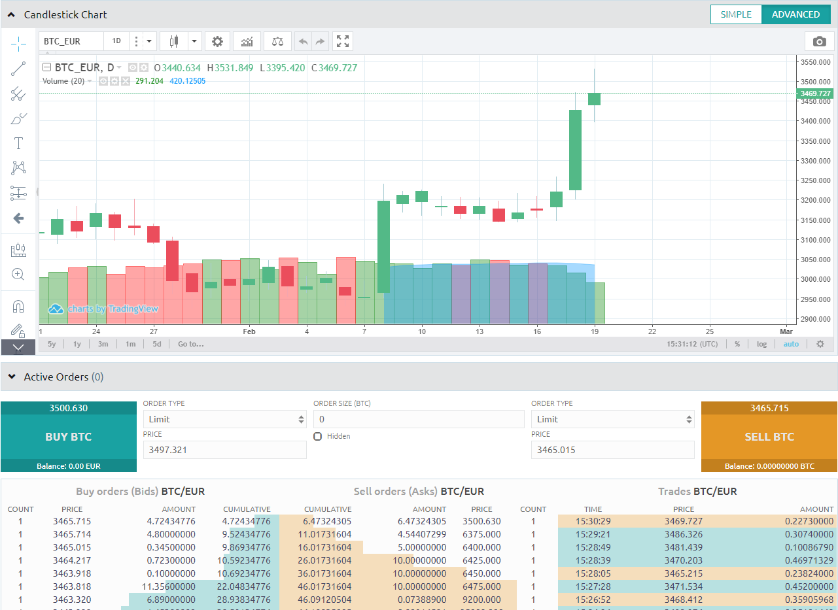
Task: Click the 3469.727 price label on axis
Action: (814, 93)
